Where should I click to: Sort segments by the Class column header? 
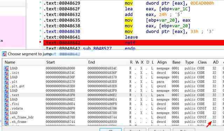click(202, 62)
